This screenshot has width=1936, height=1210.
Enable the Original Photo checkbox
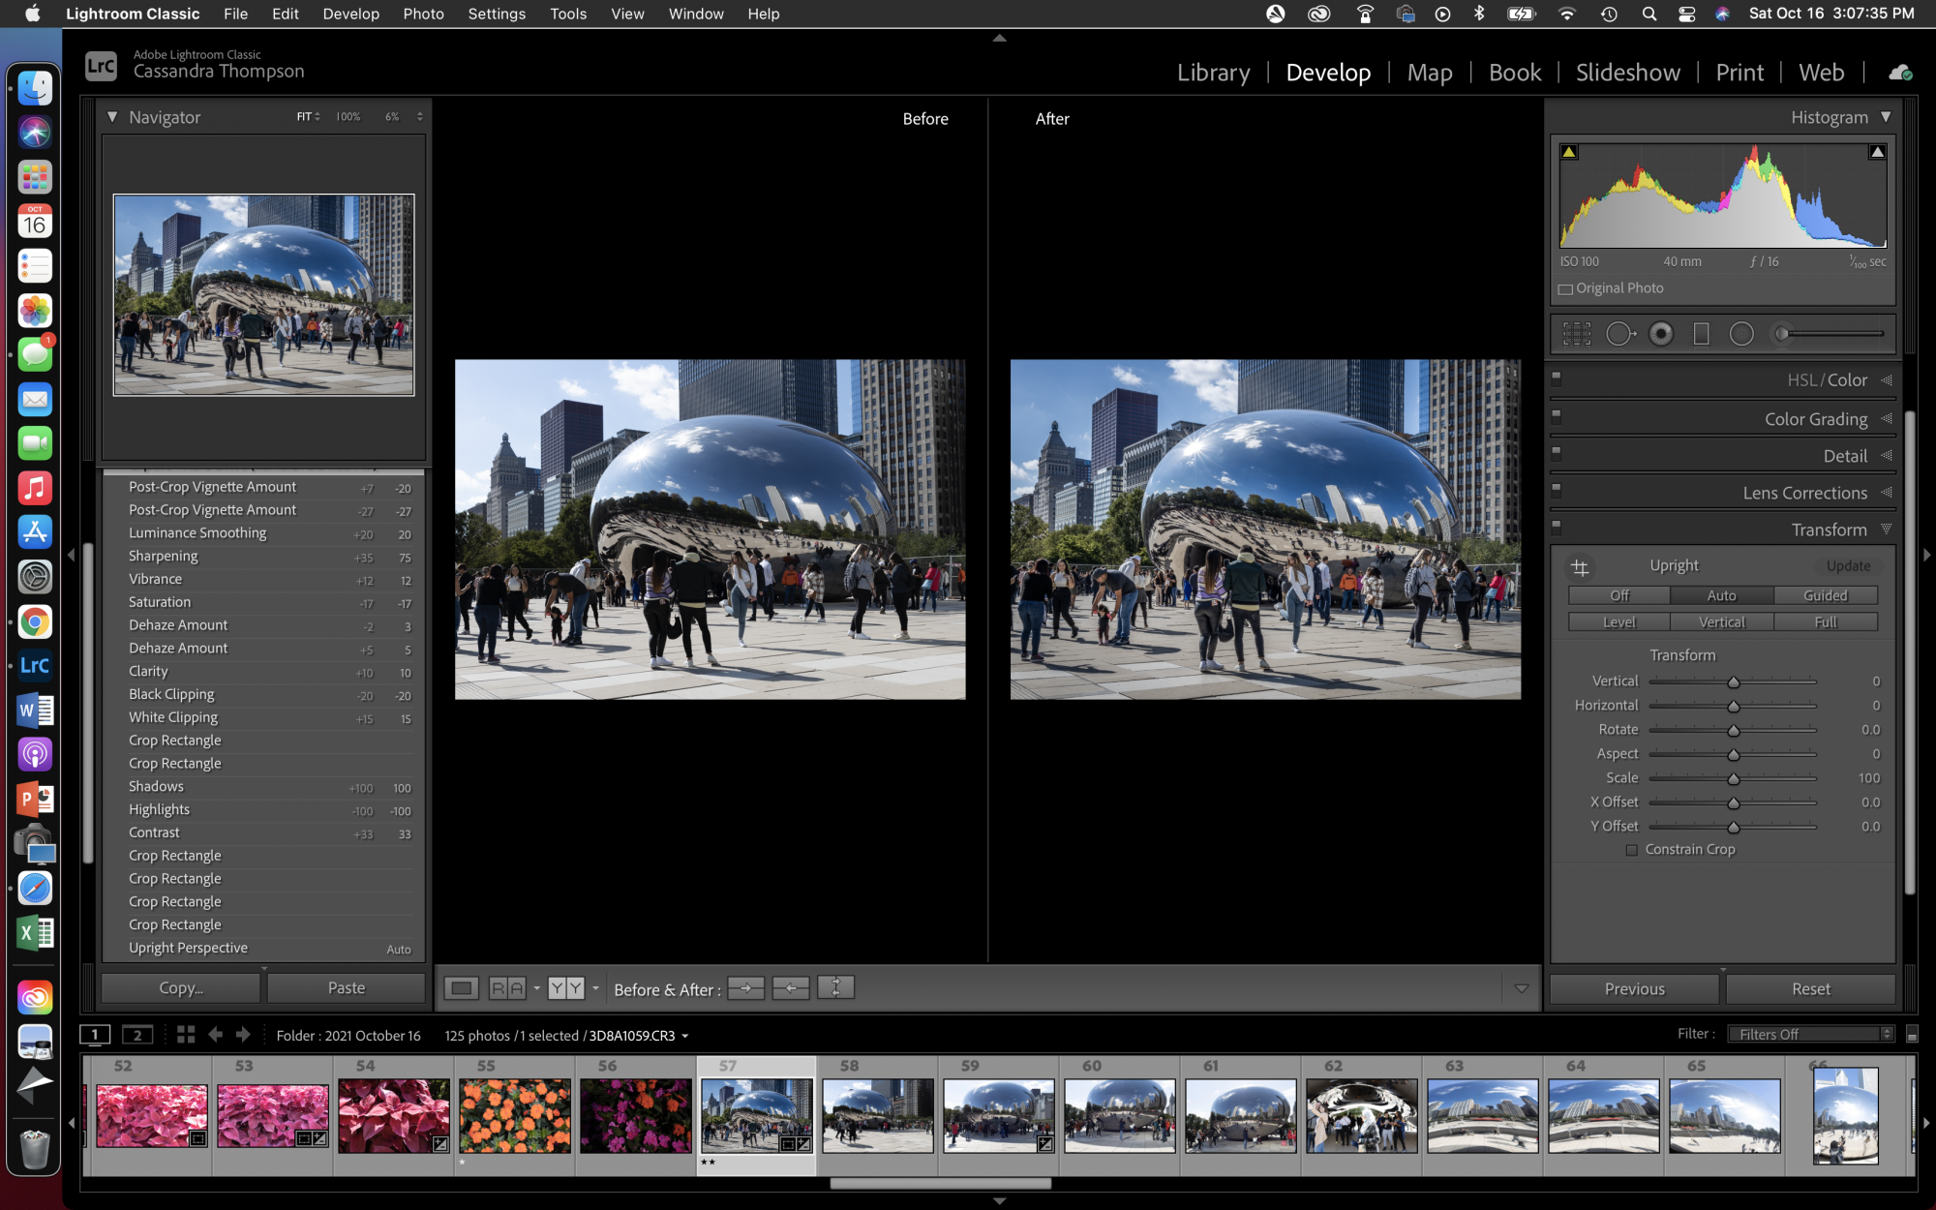pyautogui.click(x=1564, y=288)
